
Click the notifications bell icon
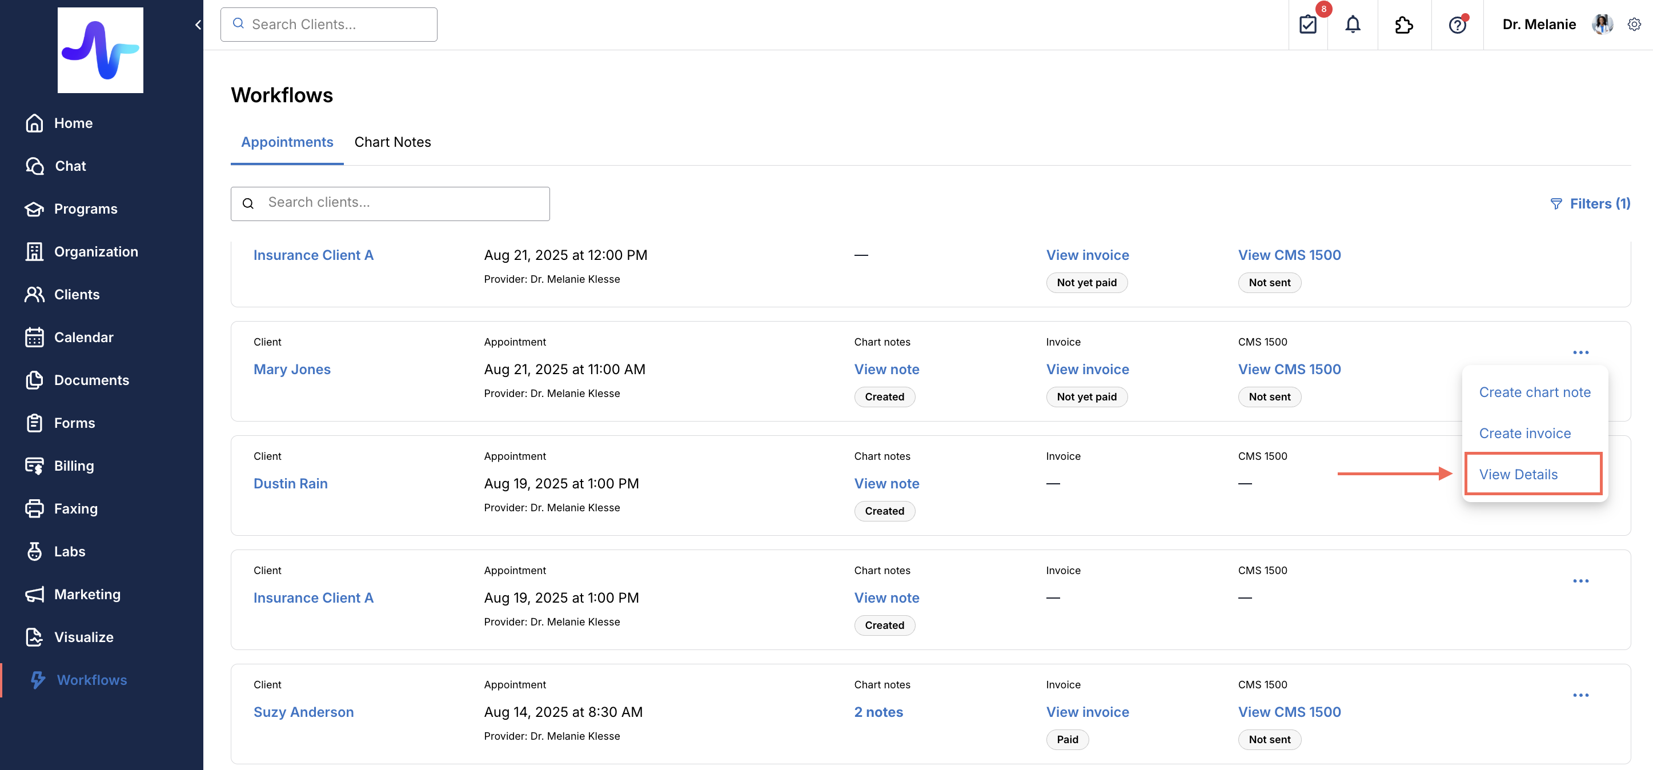point(1353,25)
